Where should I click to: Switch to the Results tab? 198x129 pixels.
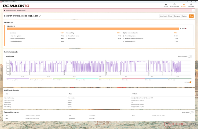point(184,5)
